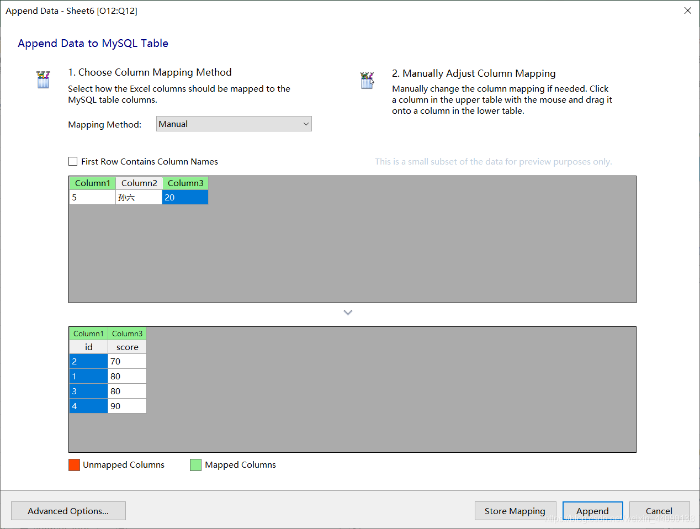Click the id cell with value 2
This screenshot has height=529, width=700.
coord(88,361)
